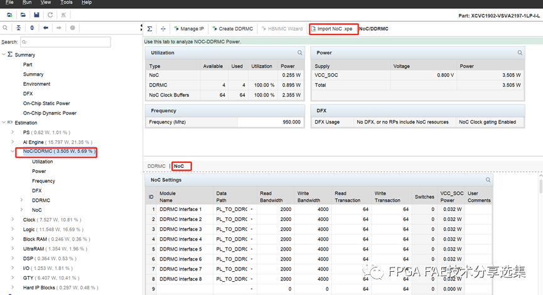Click the collapse all tree icon
This screenshot has width=543, height=295.
point(18,28)
